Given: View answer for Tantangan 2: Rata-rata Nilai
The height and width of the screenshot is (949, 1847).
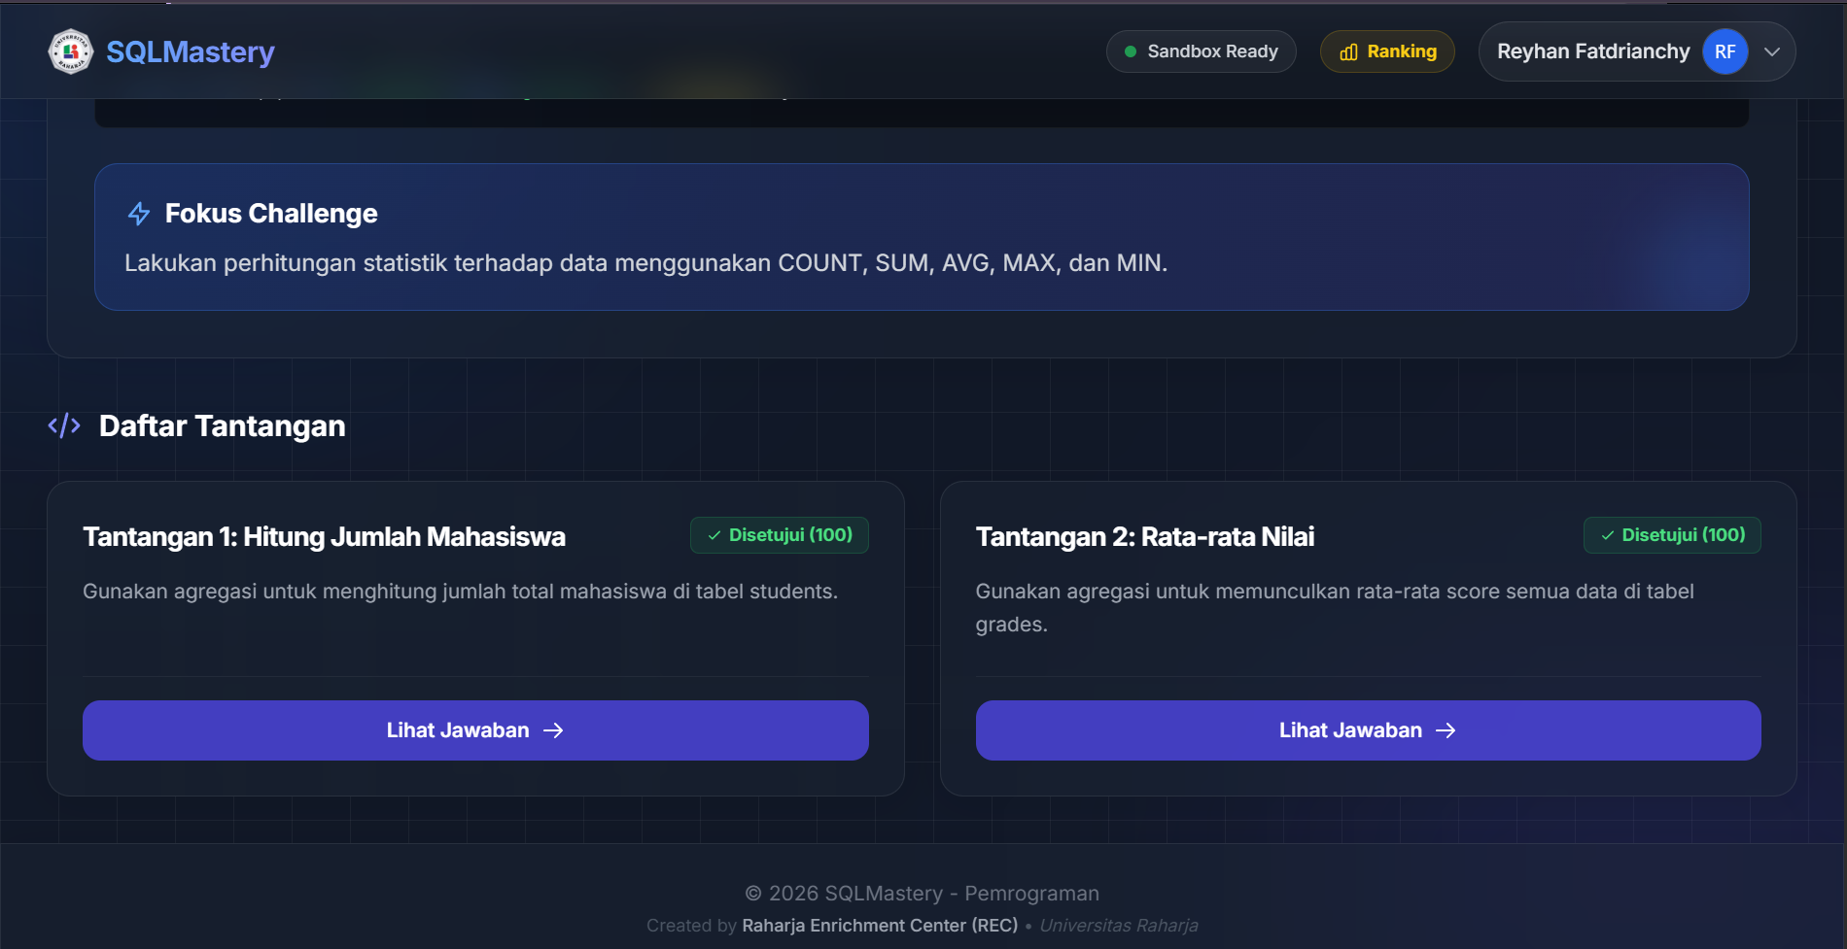Looking at the screenshot, I should pos(1368,730).
